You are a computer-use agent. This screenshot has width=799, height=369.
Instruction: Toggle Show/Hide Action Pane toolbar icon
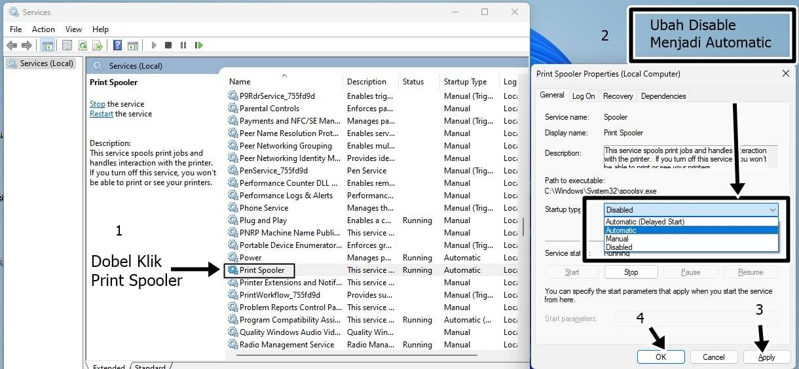pyautogui.click(x=133, y=45)
